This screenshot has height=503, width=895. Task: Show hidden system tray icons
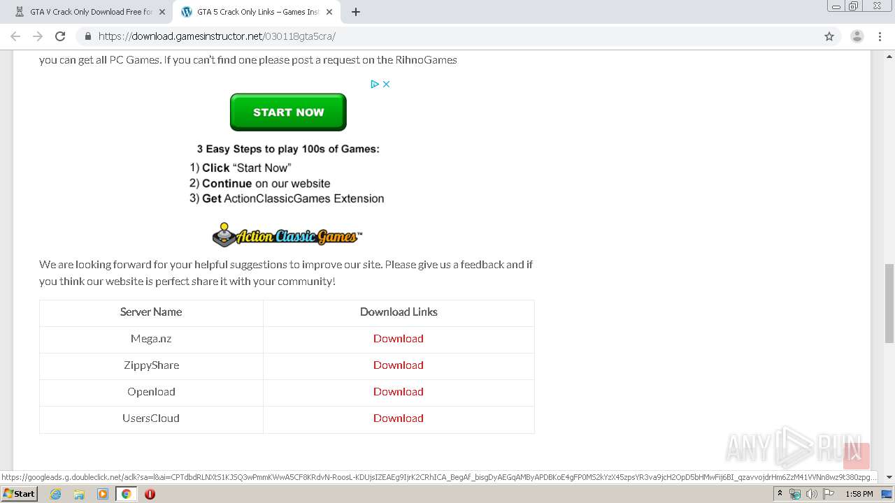[x=780, y=494]
